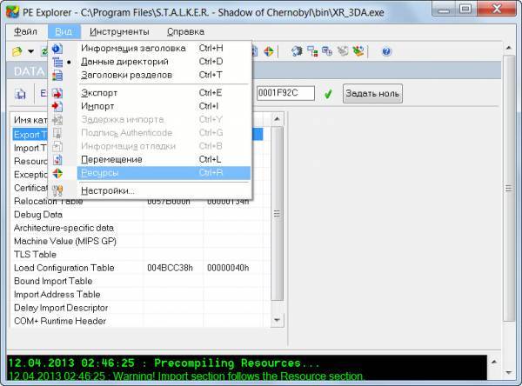This screenshot has height=386, width=522.
Task: Select the Import Address Table row
Action: [137, 295]
